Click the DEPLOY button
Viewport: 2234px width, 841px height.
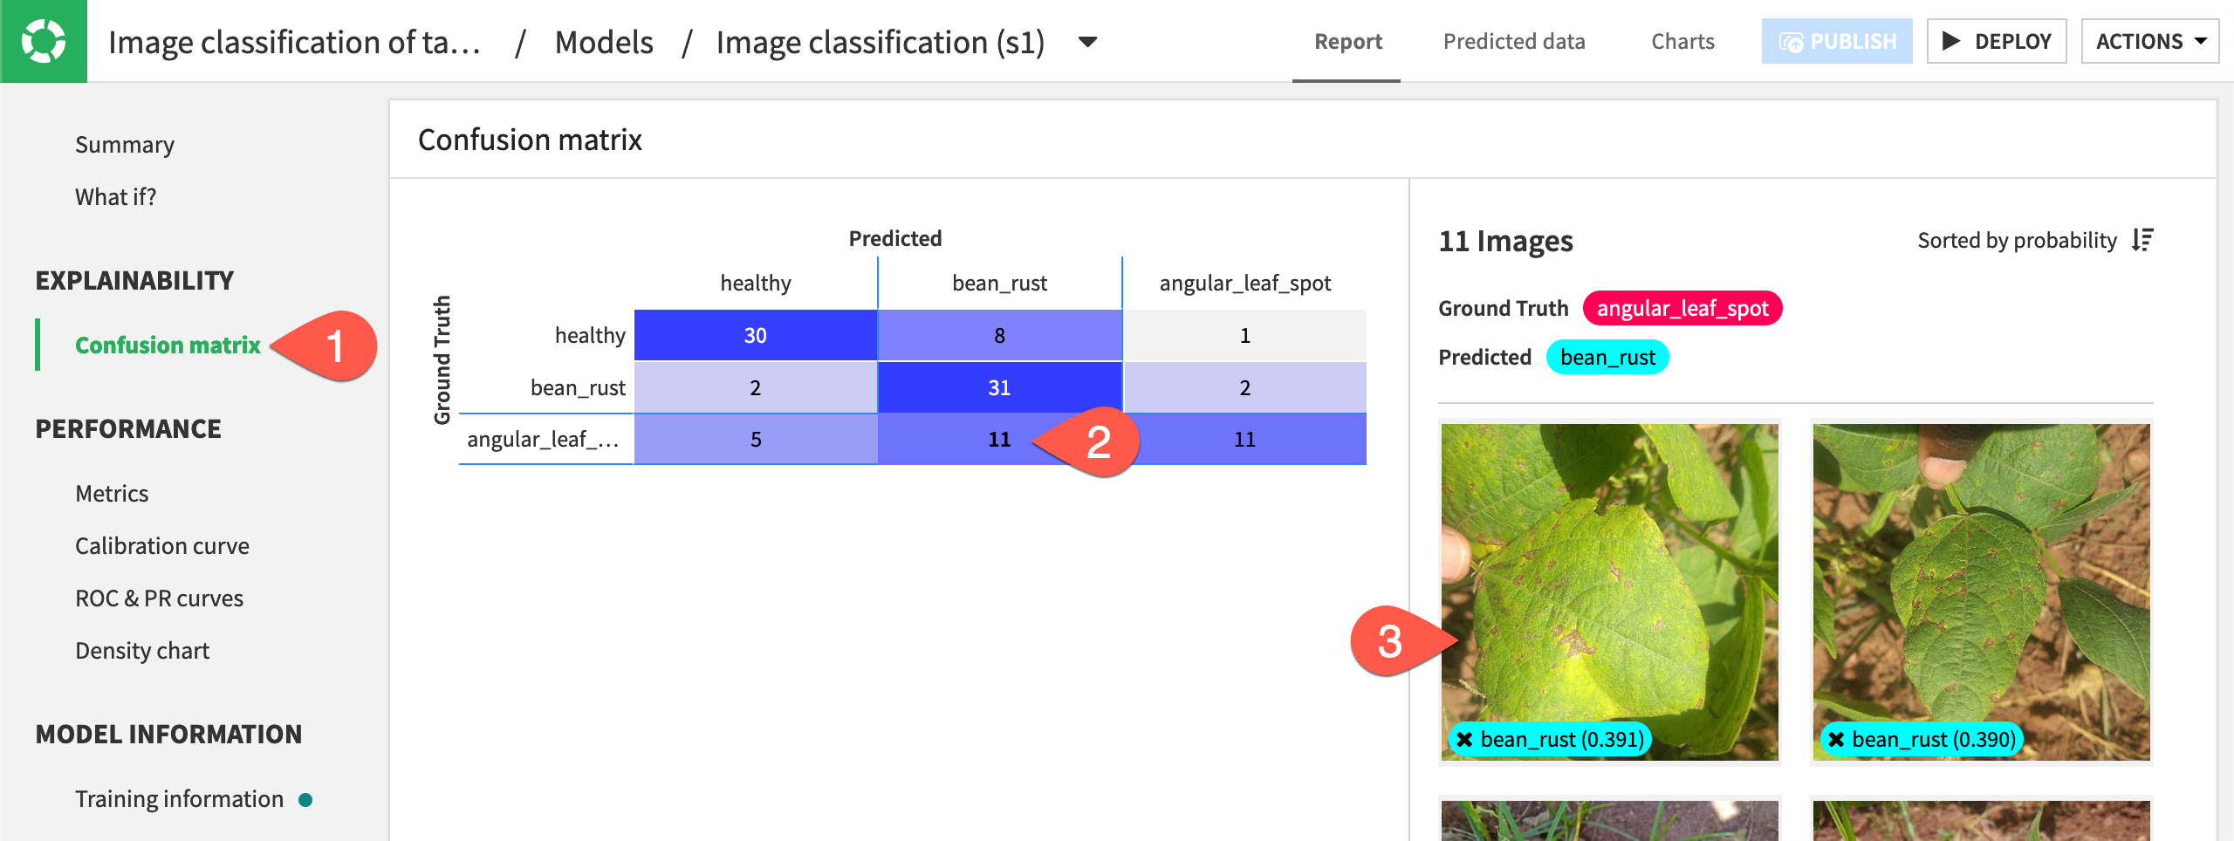tap(1997, 40)
